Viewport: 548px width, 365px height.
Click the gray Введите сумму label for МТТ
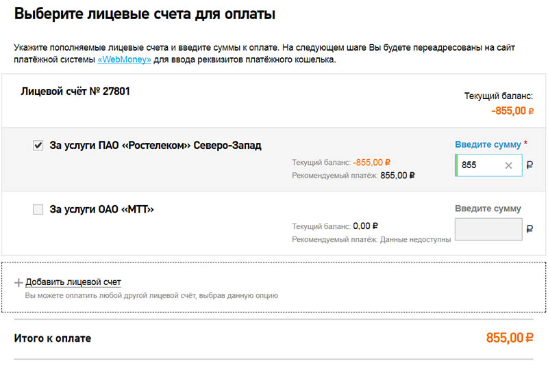(488, 208)
